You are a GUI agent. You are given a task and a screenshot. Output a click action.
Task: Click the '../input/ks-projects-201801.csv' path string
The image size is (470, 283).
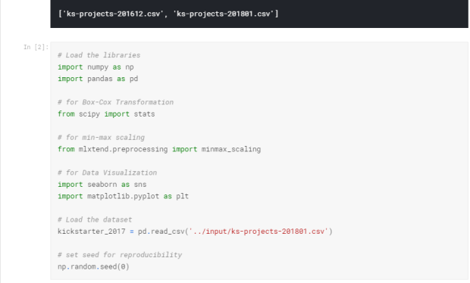click(258, 232)
